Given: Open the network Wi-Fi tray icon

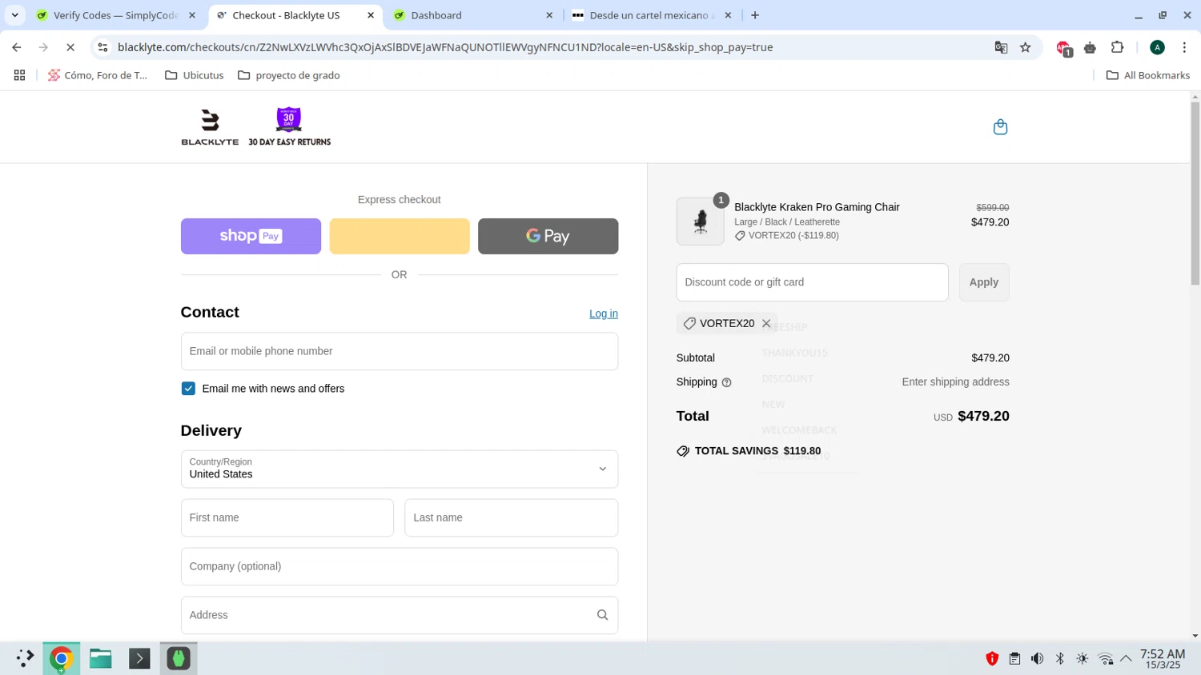Looking at the screenshot, I should 1105,659.
